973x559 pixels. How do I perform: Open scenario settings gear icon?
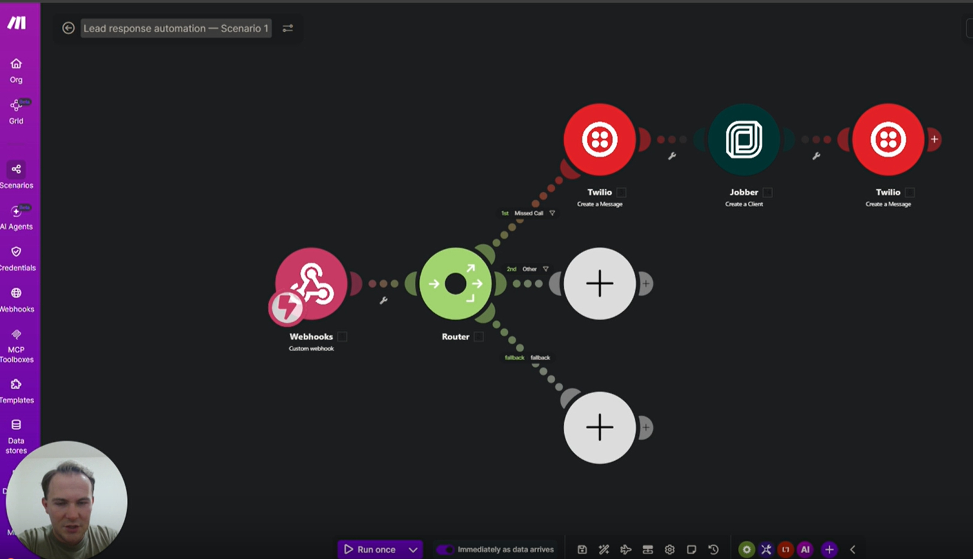[x=669, y=549]
